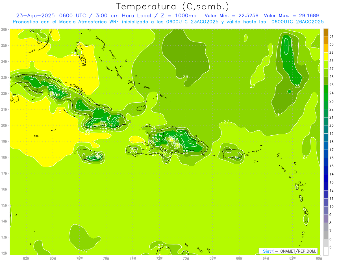Select the "18N" latitude axis label
The image size is (339, 262).
point(4,157)
